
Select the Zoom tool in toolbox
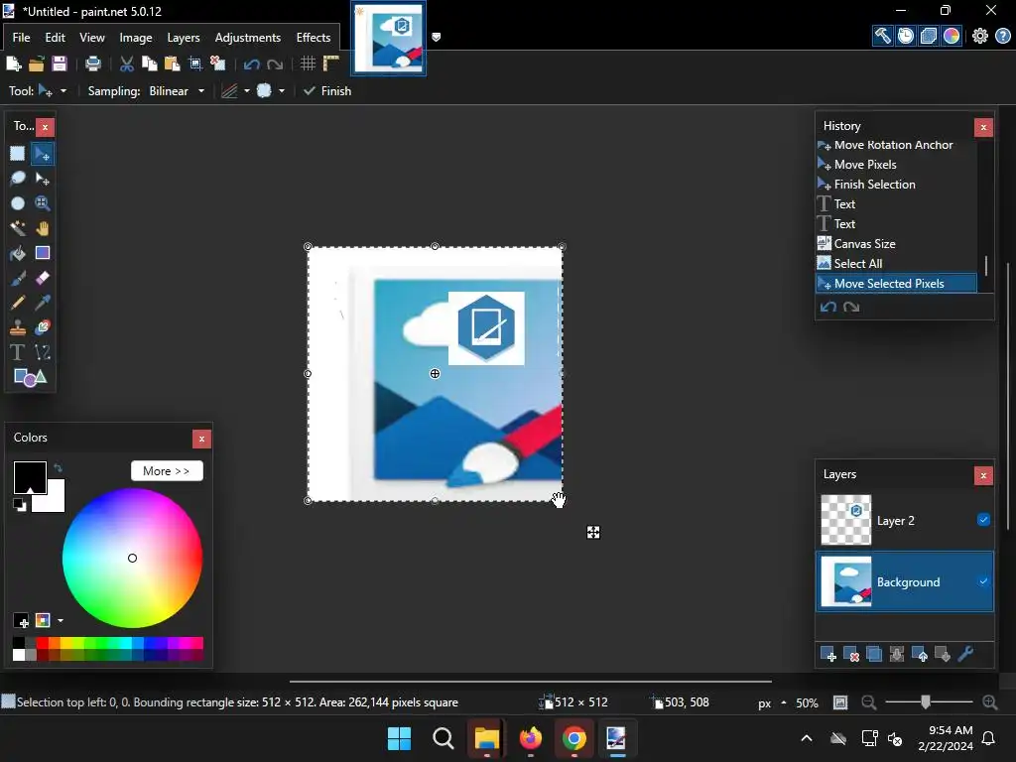click(x=42, y=203)
